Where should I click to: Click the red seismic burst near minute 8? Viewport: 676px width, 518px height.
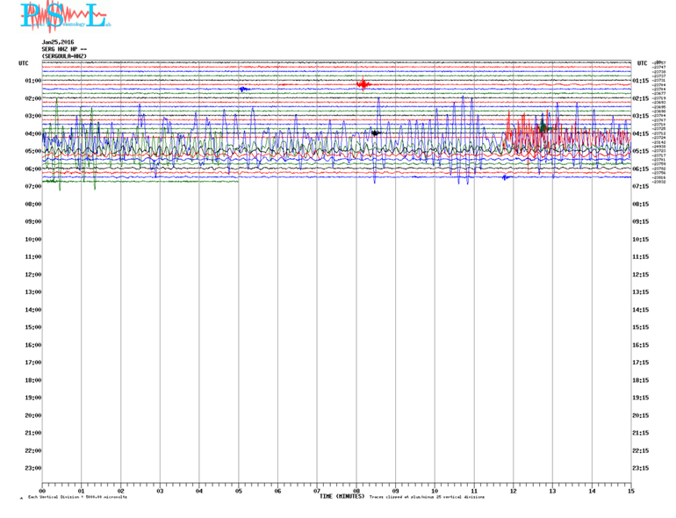363,84
